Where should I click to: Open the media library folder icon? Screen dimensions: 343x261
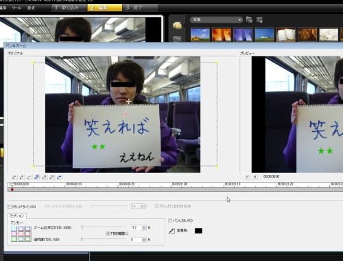click(177, 25)
